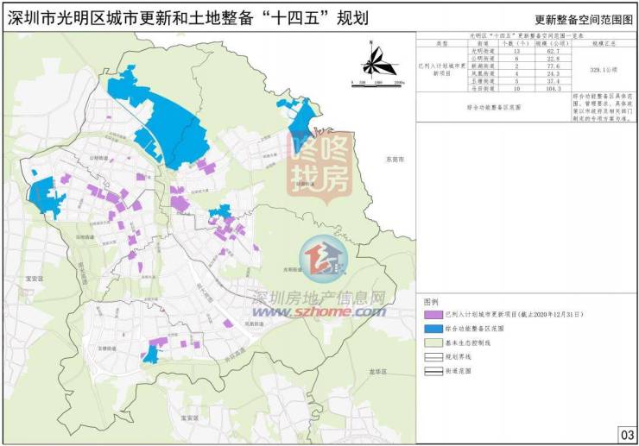Click the 凤凰街道 cell in the table
639x446 pixels.
point(483,73)
